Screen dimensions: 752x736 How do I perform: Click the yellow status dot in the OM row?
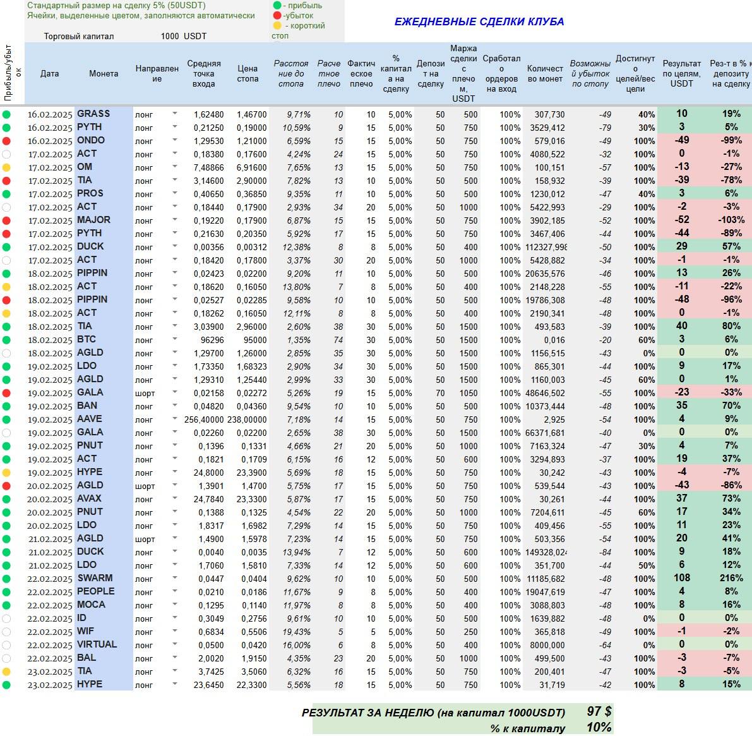(x=6, y=168)
